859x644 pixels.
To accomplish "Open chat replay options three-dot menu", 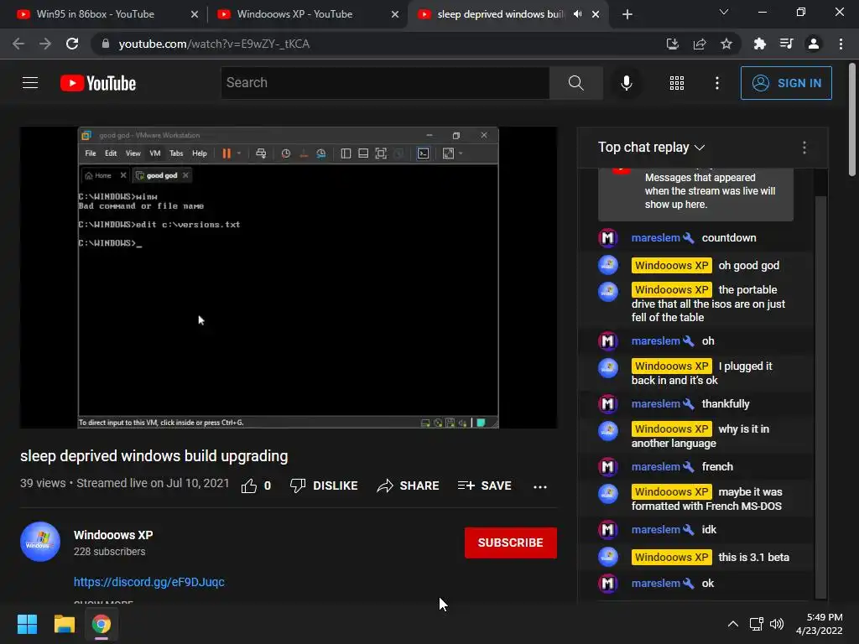I will coord(804,148).
